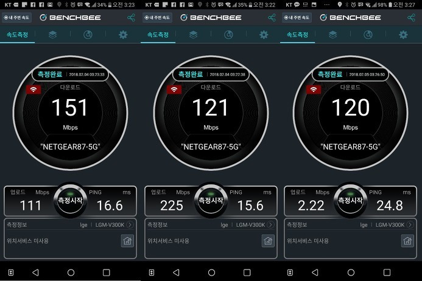Open layers history tab in 151 Mbps screen
Image resolution: width=422 pixels, height=281 pixels.
pyautogui.click(x=52, y=35)
